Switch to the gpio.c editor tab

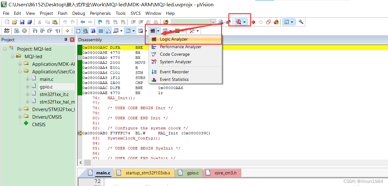click(x=189, y=173)
